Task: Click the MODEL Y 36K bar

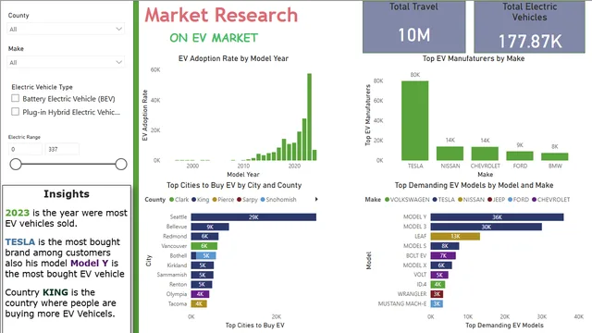Action: (x=498, y=217)
